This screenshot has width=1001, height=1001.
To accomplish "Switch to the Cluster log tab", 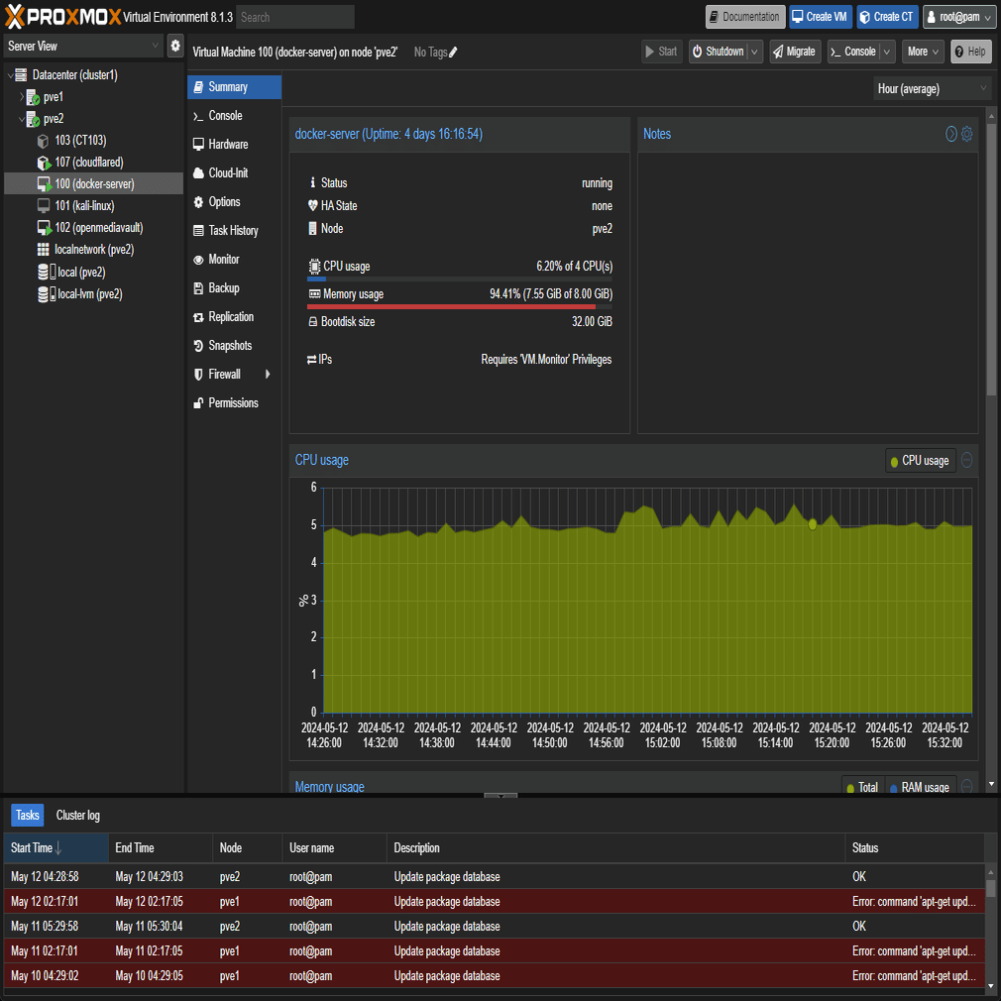I will pyautogui.click(x=78, y=816).
